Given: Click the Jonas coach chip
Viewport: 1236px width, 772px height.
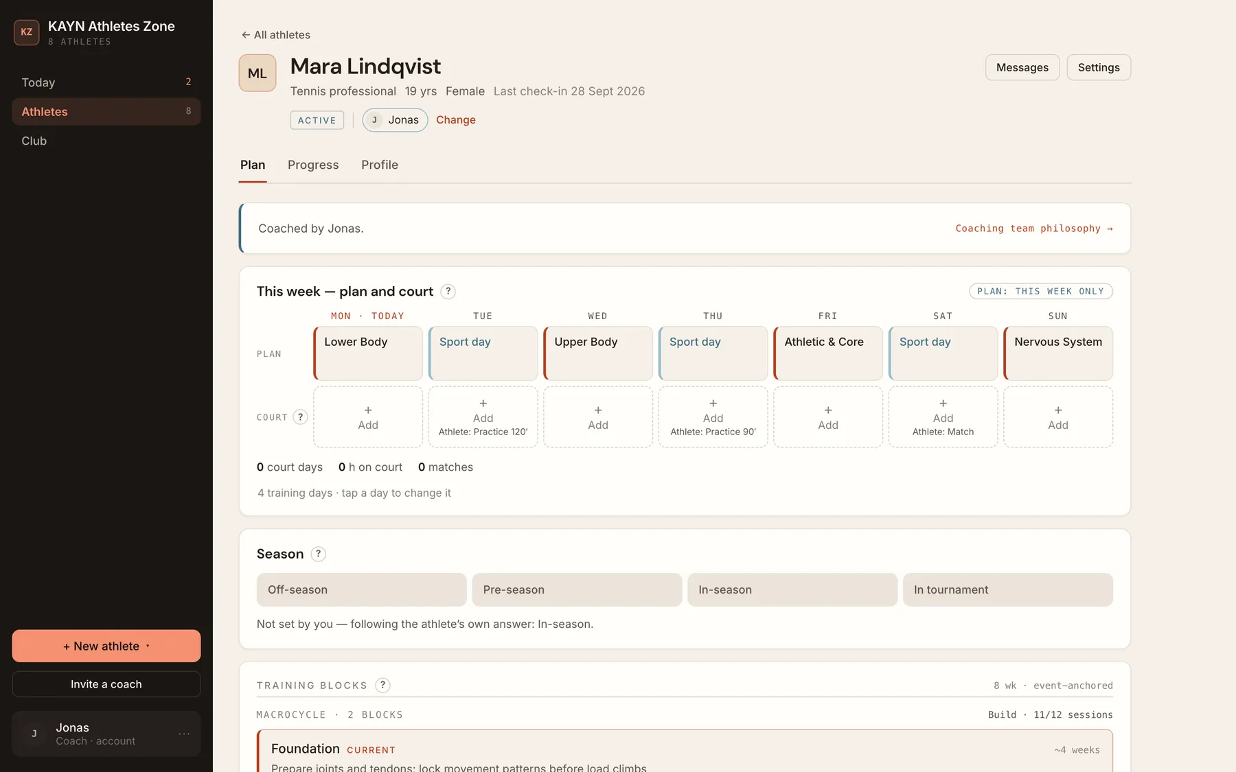Looking at the screenshot, I should 395,120.
